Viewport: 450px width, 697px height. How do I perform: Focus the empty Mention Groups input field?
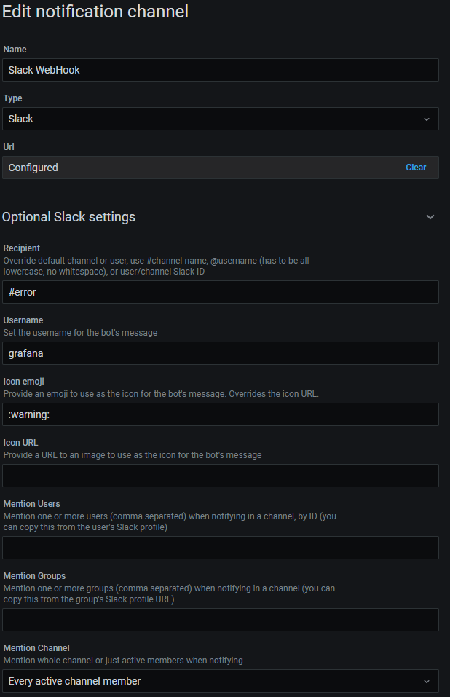pyautogui.click(x=221, y=620)
